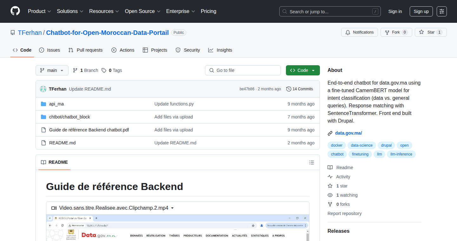Click the search magnifier icon in the header
457x241 pixels.
tap(285, 12)
